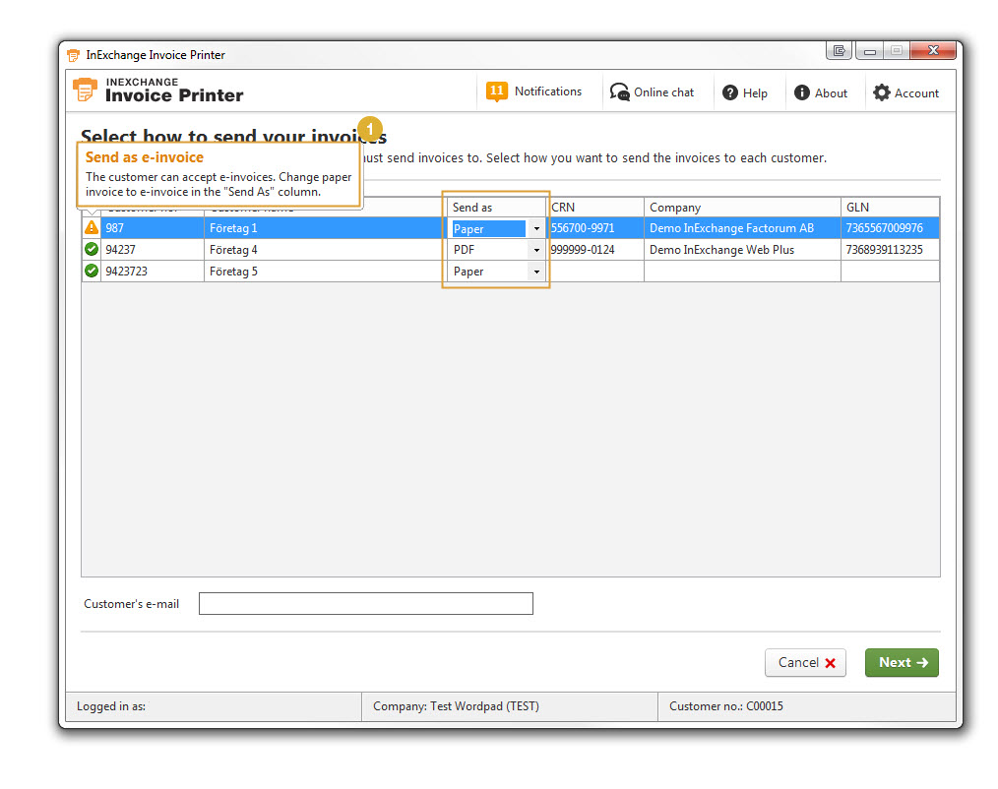This screenshot has width=998, height=789.
Task: Click CRN cell 556700-9971
Action: 595,228
